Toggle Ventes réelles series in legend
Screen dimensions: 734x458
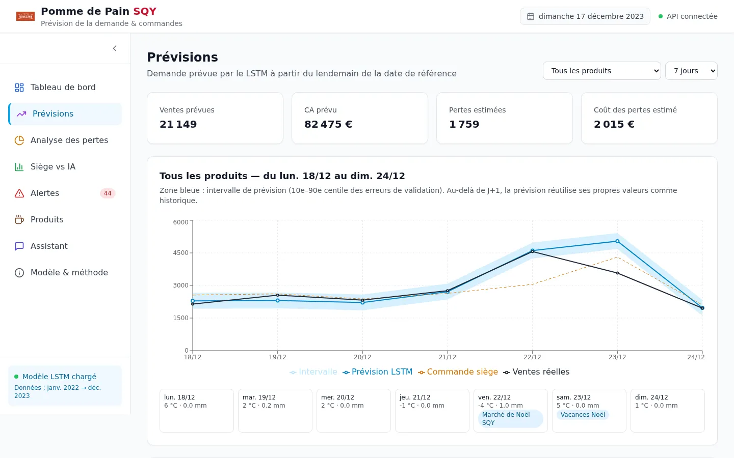pos(536,372)
